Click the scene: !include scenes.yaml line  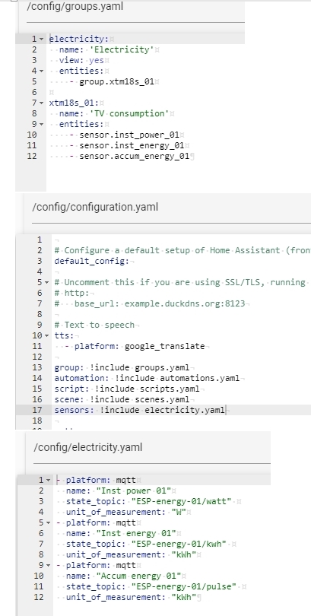click(x=122, y=399)
